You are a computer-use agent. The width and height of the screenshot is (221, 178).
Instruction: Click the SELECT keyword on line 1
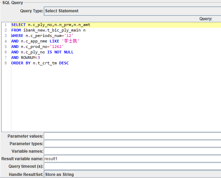pyautogui.click(x=18, y=25)
